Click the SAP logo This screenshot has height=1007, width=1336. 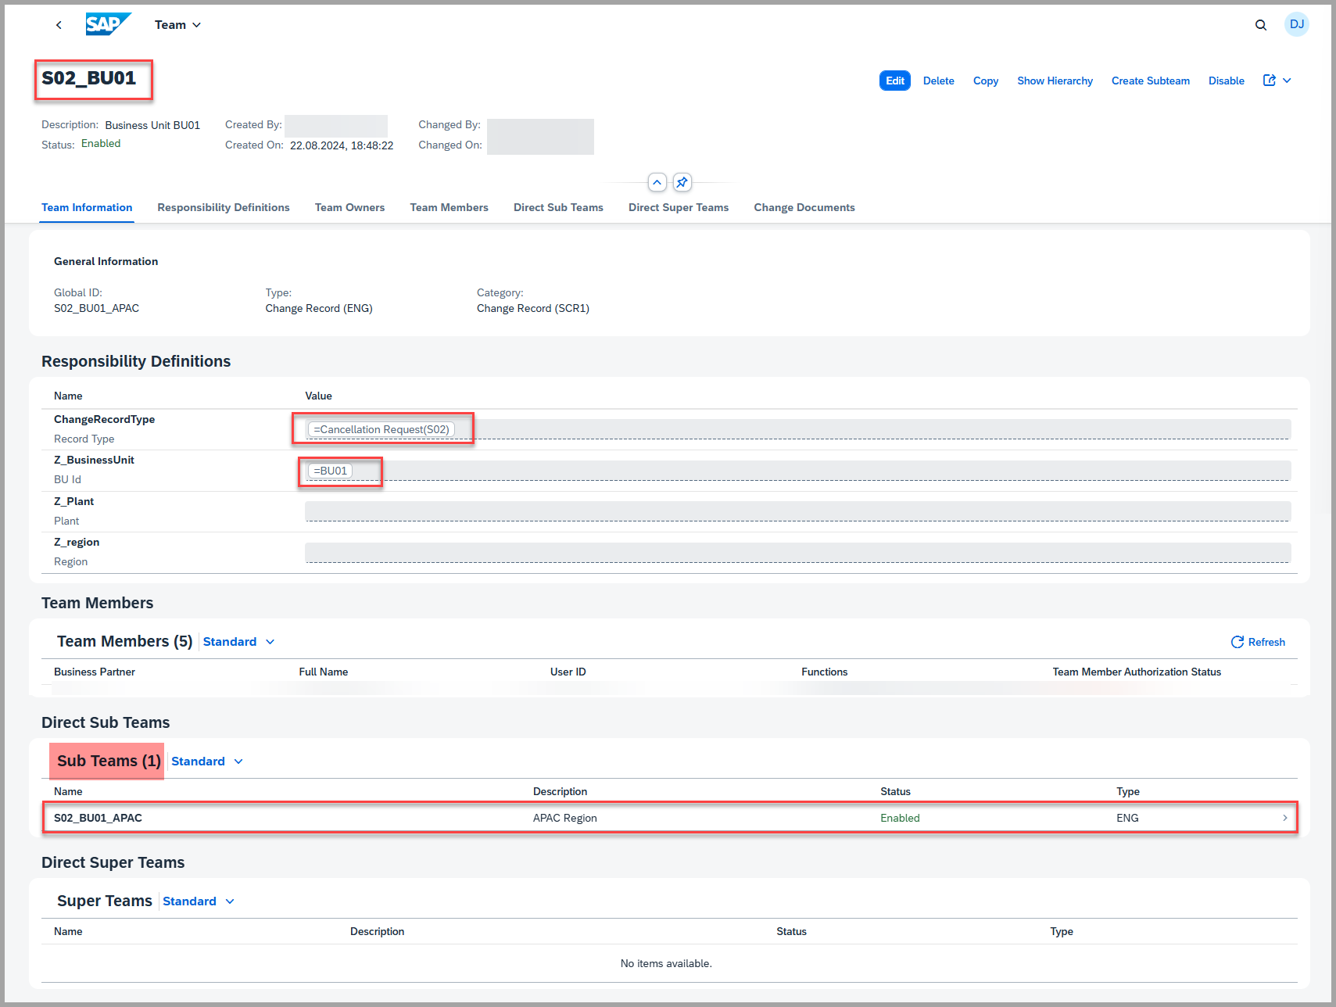108,24
